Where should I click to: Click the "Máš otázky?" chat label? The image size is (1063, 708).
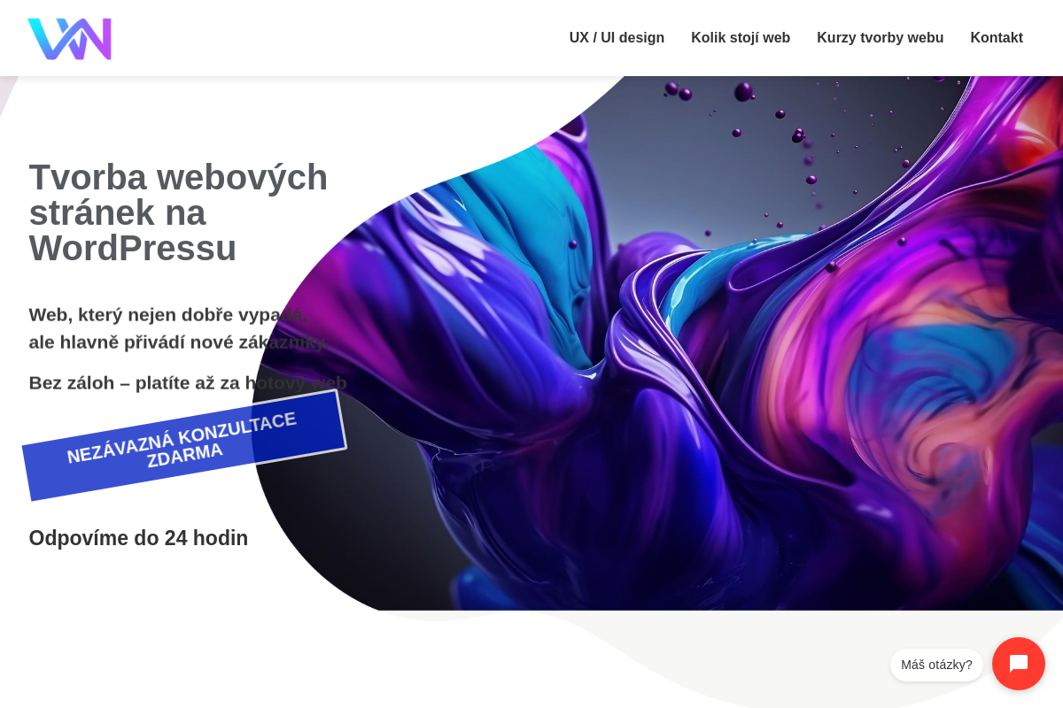936,665
